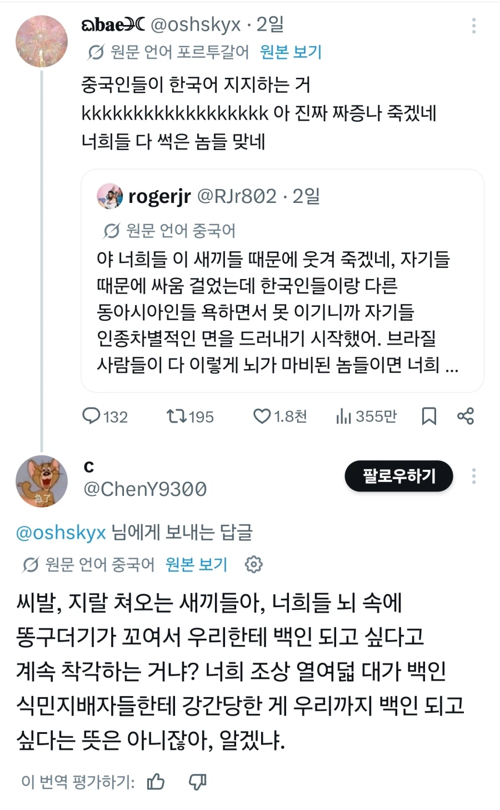View analytics showing 355만 views
The image size is (500, 810).
pyautogui.click(x=366, y=416)
